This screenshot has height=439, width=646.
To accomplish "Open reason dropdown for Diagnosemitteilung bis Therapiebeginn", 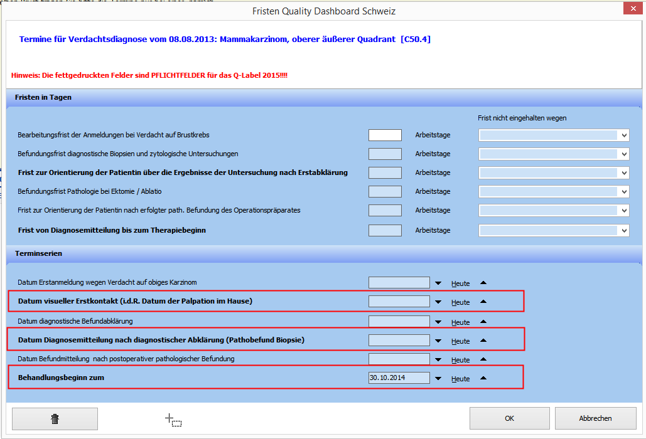I will (x=624, y=230).
